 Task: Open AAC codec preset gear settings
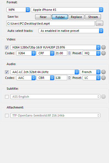103,78
